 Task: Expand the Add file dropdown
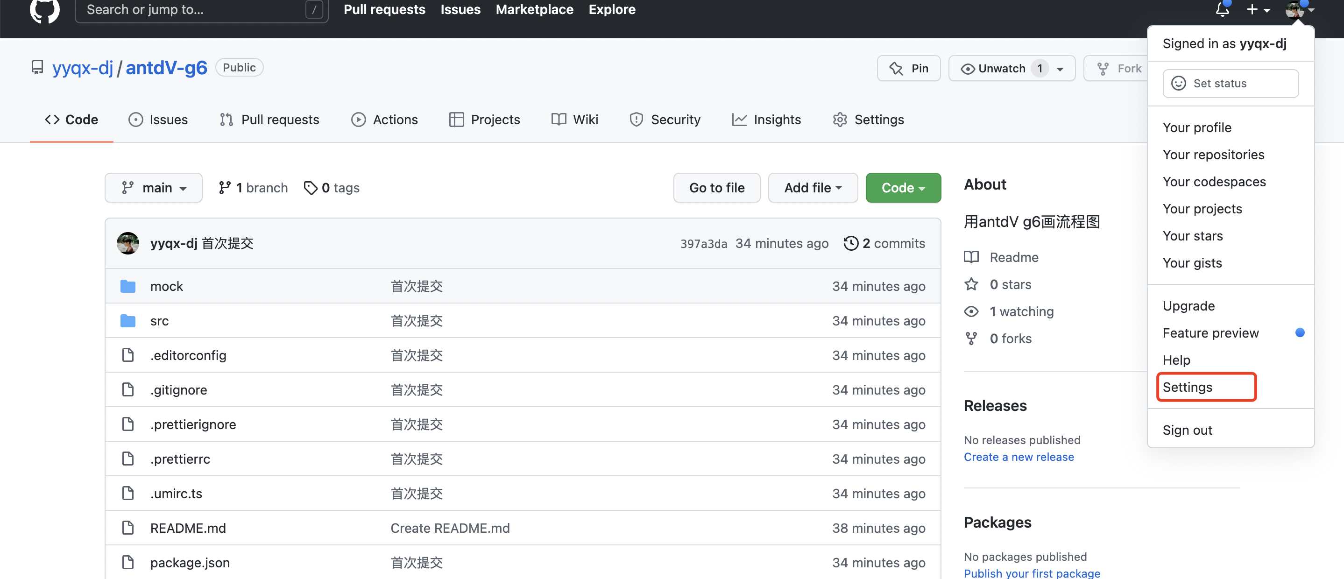[813, 188]
